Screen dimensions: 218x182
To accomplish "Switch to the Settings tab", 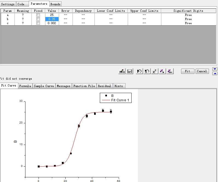I will click(x=8, y=4).
